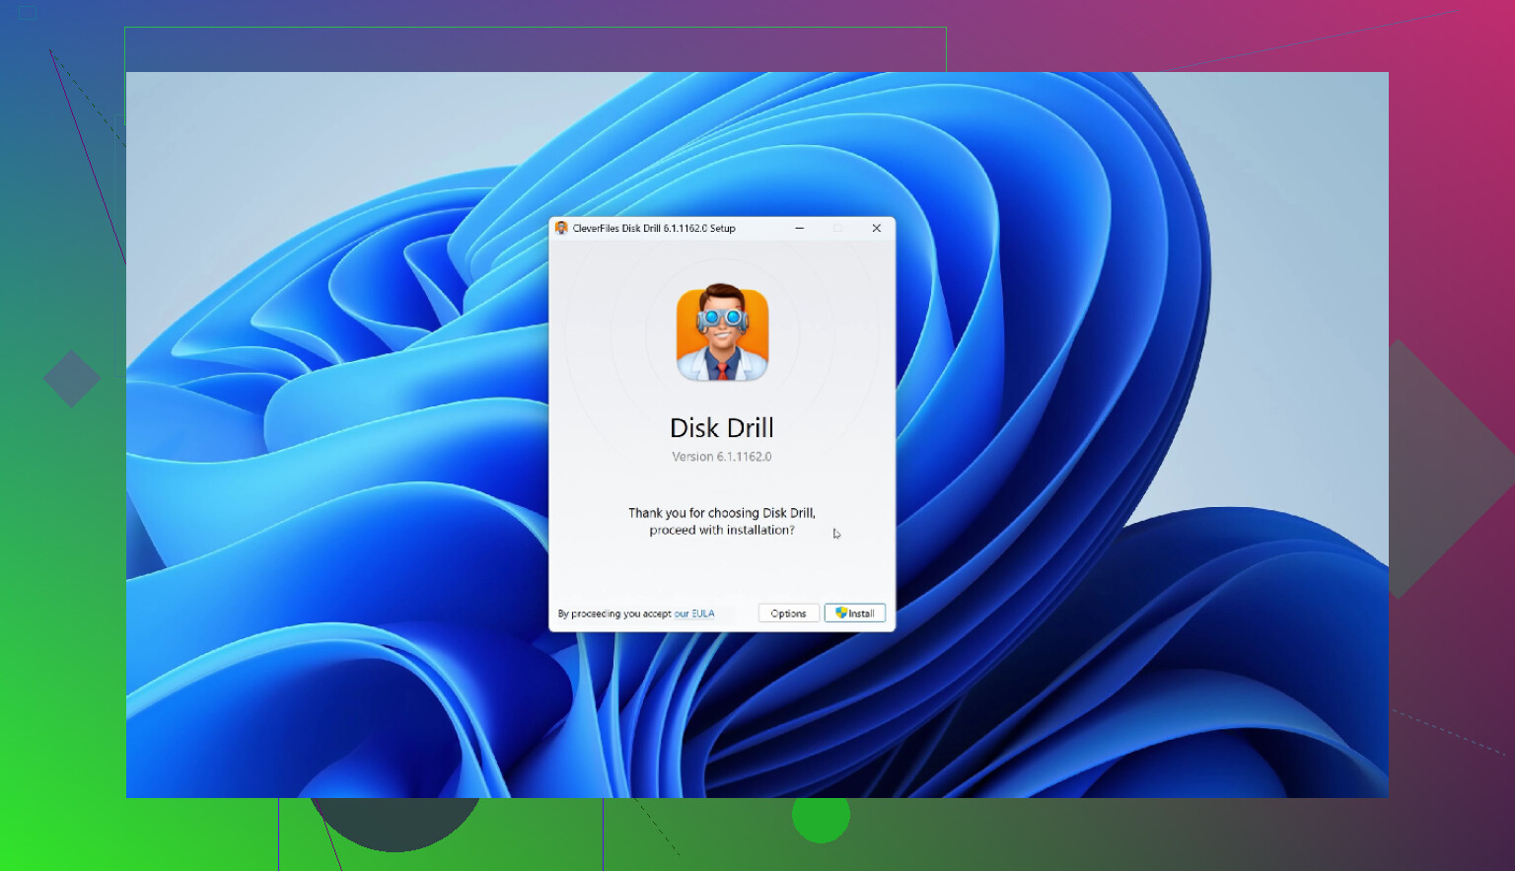1515x871 pixels.
Task: Close the Disk Drill setup window
Action: coord(876,228)
